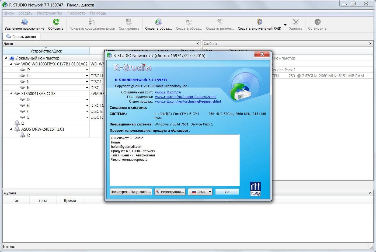376x252 pixels.
Task: Collapse the WDC WD1003FBYX disk node
Action: click(11, 64)
